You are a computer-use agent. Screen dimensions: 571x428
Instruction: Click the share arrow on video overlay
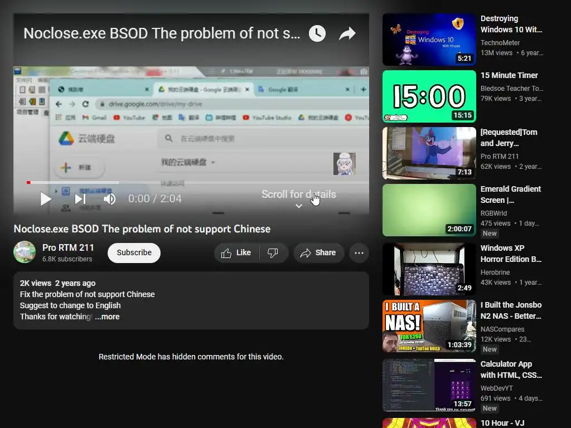tap(347, 33)
